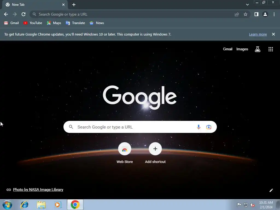
Task: Click the Chrome taskbar button
Action: click(75, 205)
